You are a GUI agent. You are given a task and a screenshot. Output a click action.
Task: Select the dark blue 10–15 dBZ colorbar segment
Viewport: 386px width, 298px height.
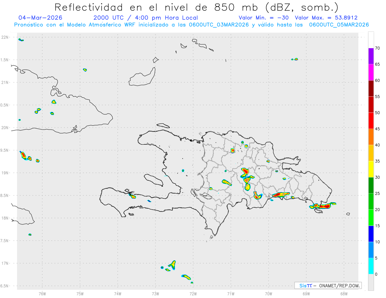pyautogui.click(x=371, y=234)
